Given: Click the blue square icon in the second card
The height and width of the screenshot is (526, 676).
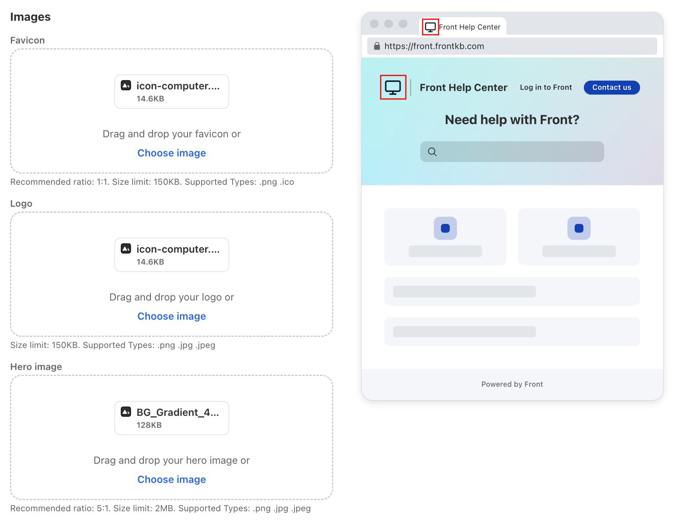Looking at the screenshot, I should [579, 228].
